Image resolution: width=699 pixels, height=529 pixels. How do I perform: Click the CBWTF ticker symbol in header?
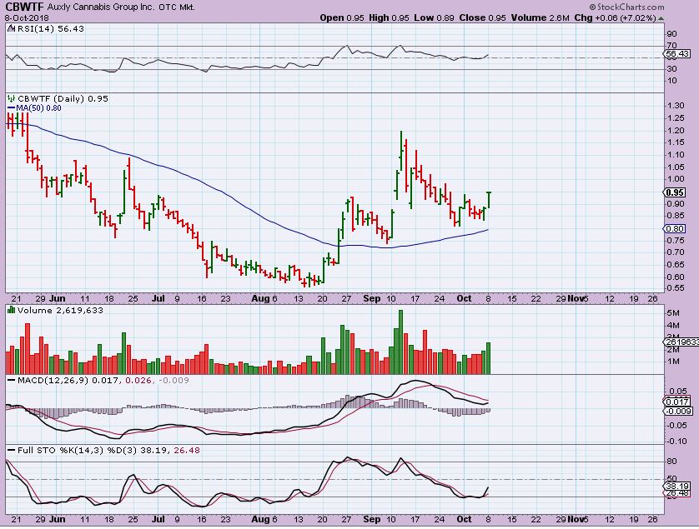point(24,7)
